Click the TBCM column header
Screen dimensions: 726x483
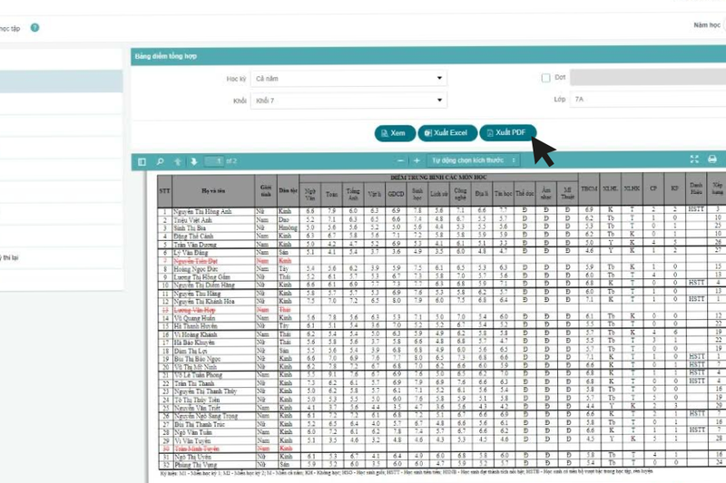[x=589, y=189]
